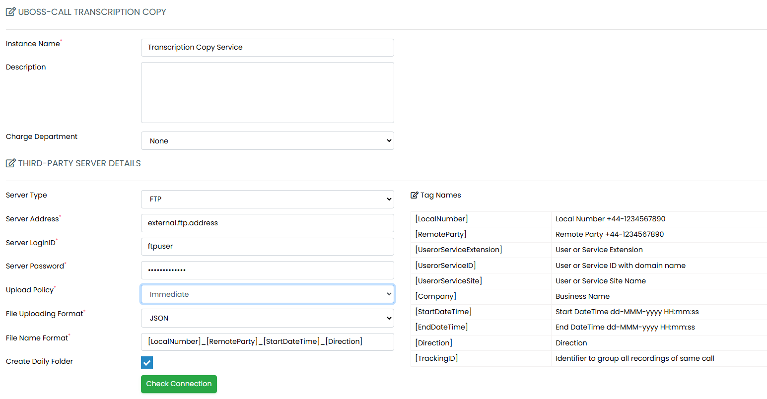This screenshot has height=399, width=767.
Task: Click the edit icon beside Tag Names
Action: (415, 195)
